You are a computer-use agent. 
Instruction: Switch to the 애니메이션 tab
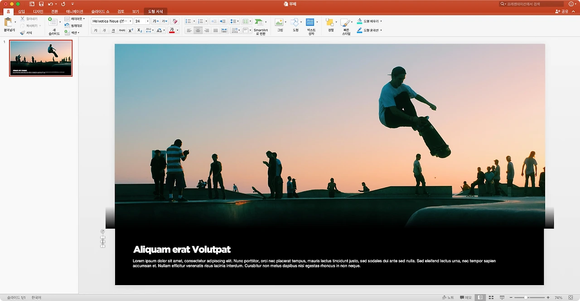(x=74, y=11)
